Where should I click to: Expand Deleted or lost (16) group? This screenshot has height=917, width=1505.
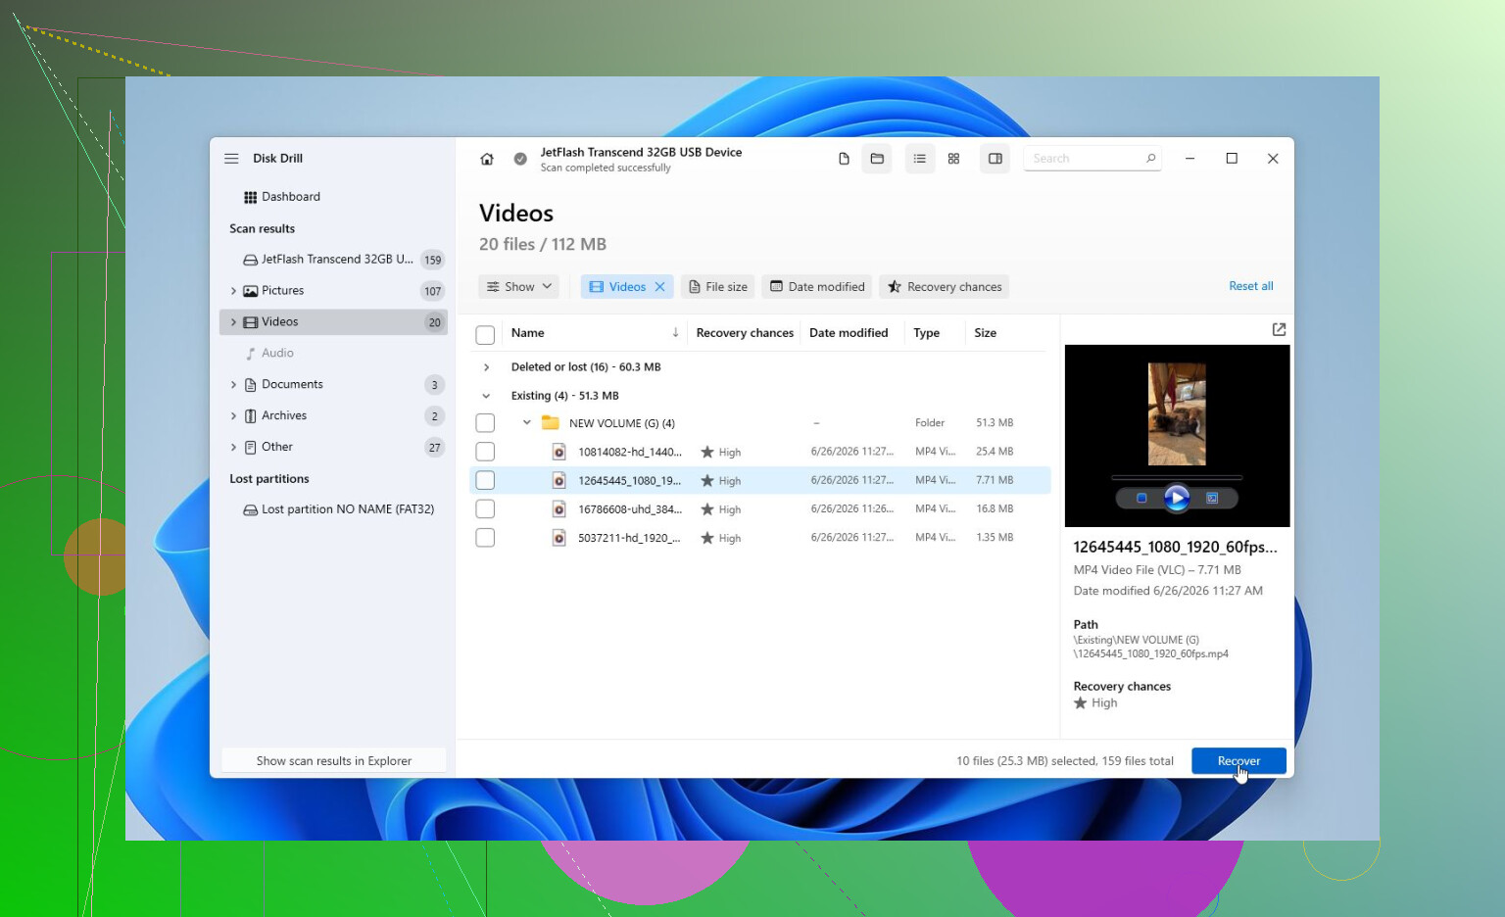(486, 367)
